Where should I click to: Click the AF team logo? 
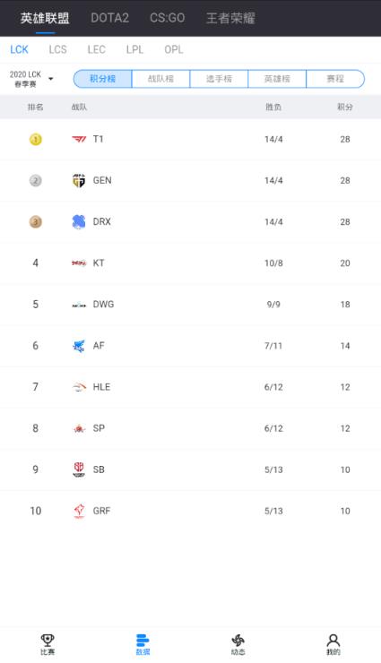point(79,346)
